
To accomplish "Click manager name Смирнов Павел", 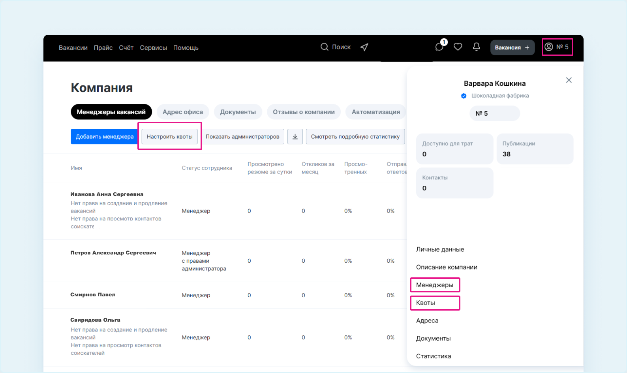I will coord(93,295).
